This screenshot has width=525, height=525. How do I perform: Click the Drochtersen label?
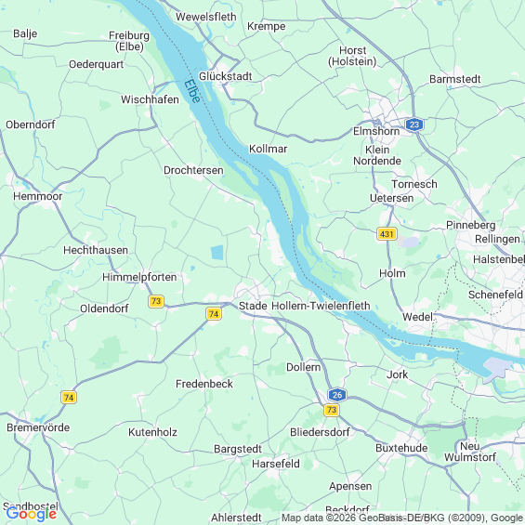tap(193, 170)
